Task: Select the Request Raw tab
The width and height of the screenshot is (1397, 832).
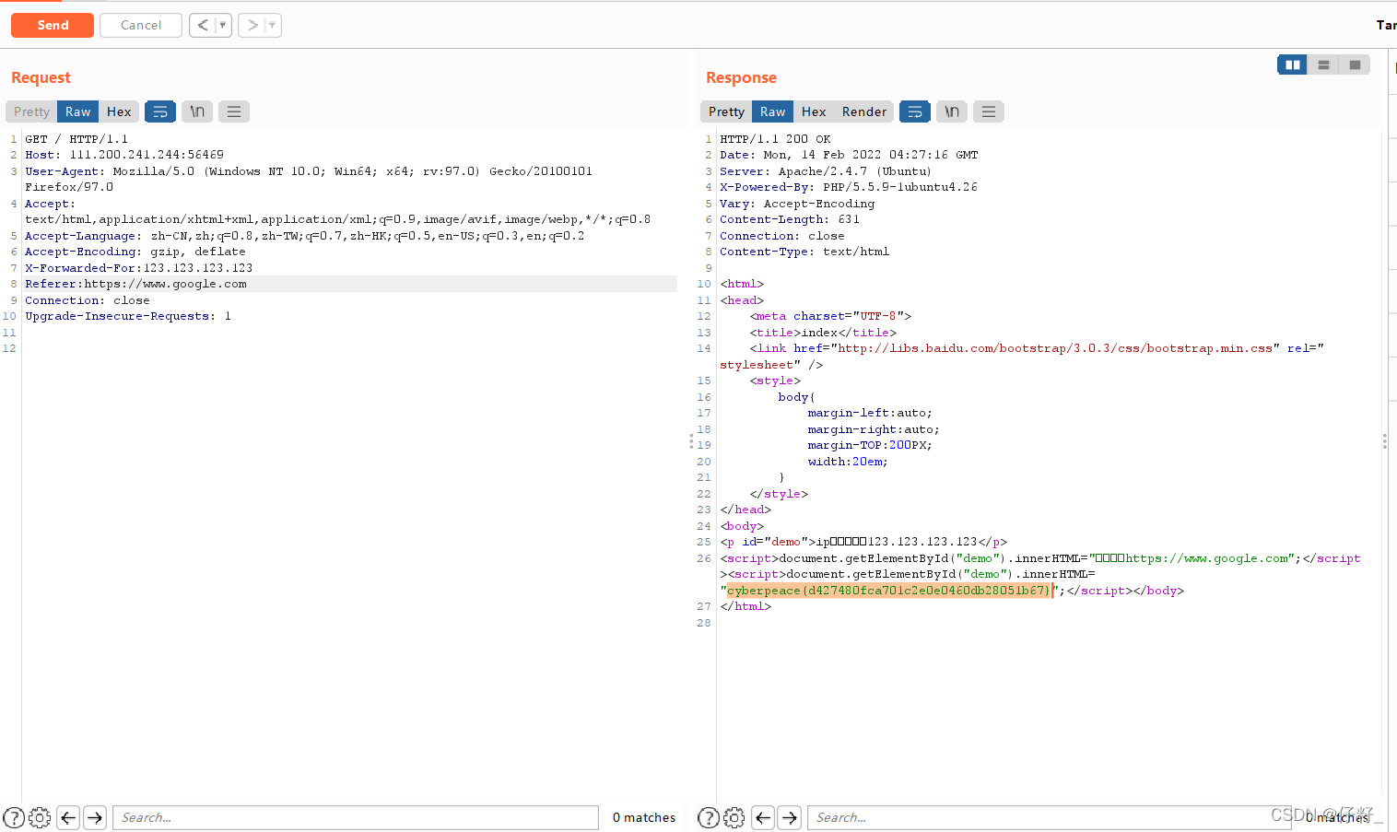Action: [78, 111]
